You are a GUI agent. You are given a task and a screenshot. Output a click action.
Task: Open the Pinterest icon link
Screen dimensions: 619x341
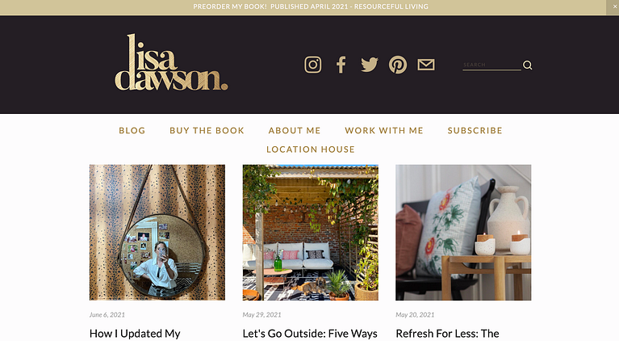coord(398,65)
